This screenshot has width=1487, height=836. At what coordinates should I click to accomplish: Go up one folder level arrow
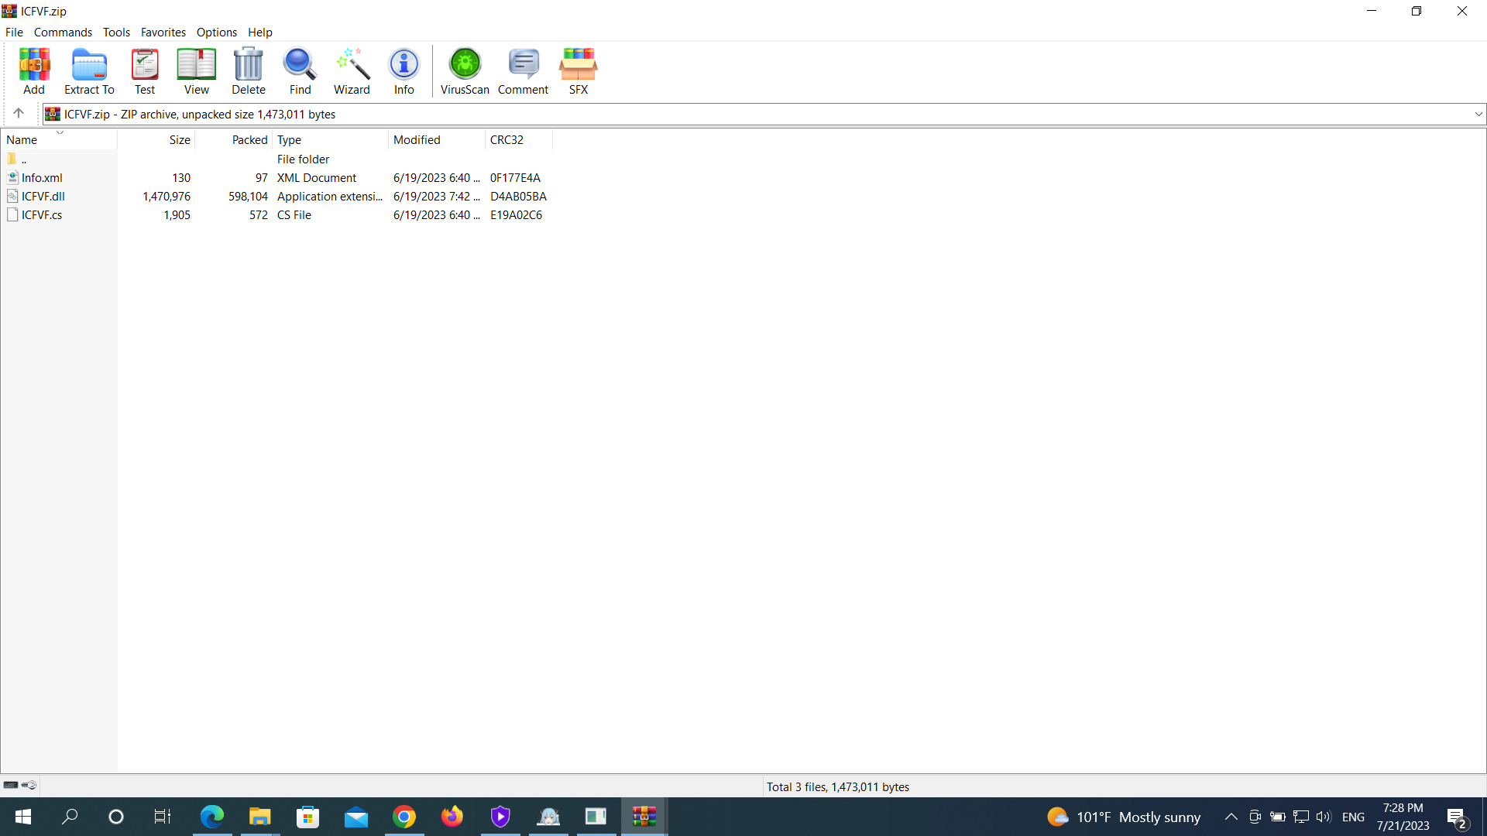[19, 114]
